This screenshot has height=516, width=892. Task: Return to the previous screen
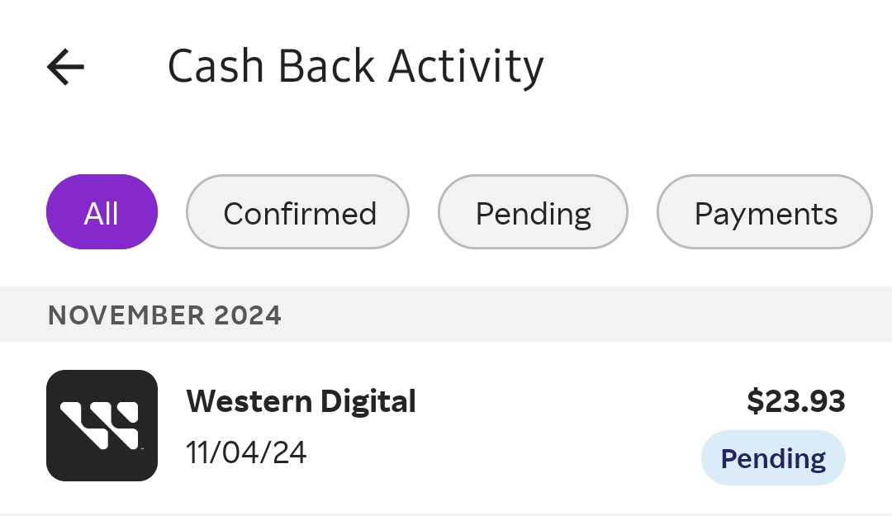[x=66, y=67]
